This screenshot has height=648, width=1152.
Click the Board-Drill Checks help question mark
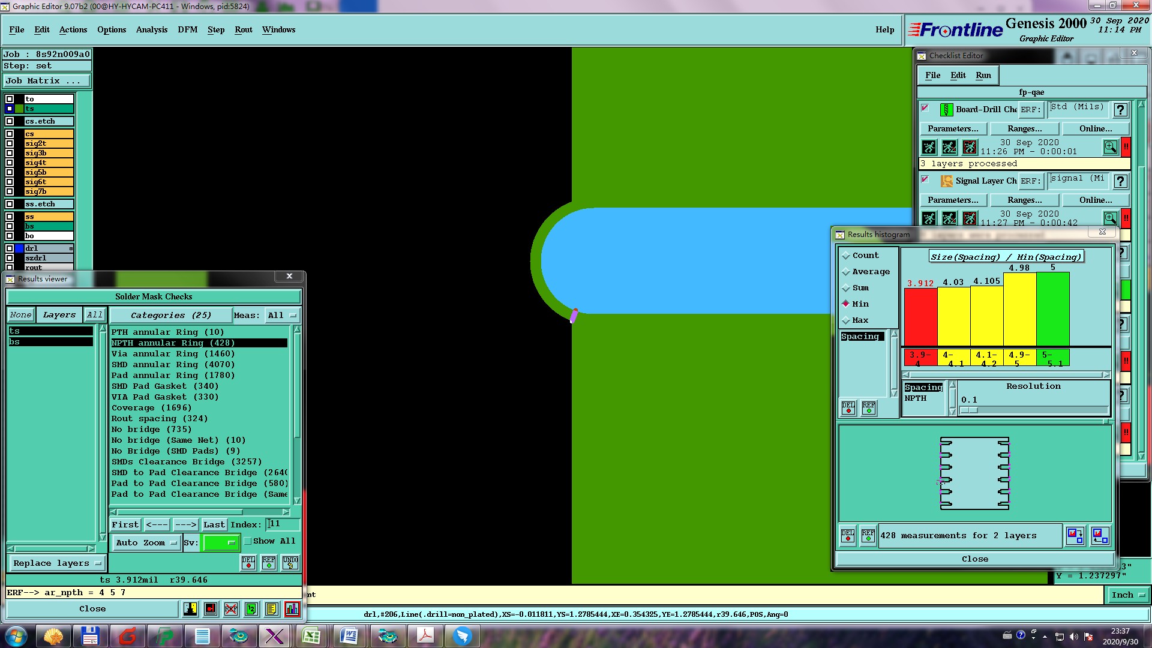click(x=1120, y=110)
